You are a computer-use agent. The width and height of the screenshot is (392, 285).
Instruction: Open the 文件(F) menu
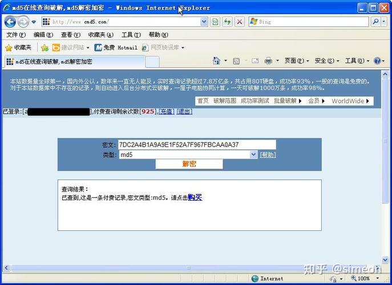tap(16, 35)
